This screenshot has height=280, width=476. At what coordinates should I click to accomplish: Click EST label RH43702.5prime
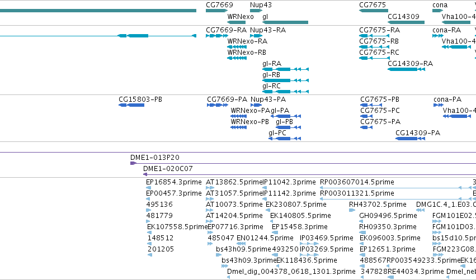[x=378, y=205]
